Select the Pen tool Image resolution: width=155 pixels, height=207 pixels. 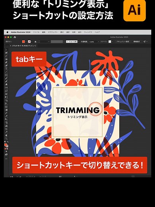click(6, 62)
